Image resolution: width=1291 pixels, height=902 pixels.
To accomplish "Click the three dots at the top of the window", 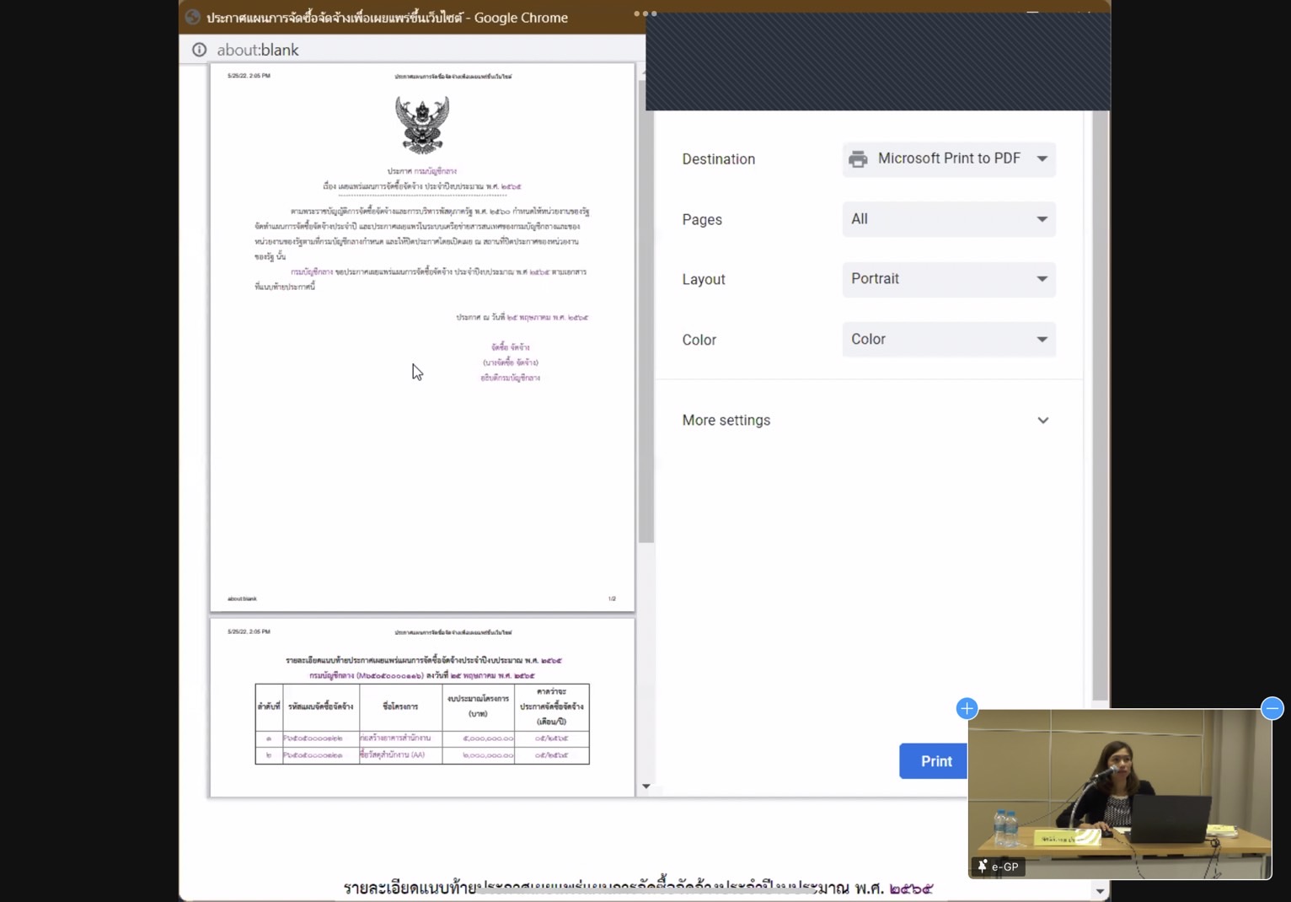I will [645, 13].
